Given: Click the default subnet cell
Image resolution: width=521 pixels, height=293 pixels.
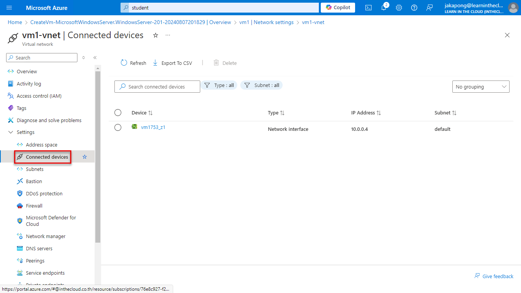Looking at the screenshot, I should pyautogui.click(x=442, y=129).
